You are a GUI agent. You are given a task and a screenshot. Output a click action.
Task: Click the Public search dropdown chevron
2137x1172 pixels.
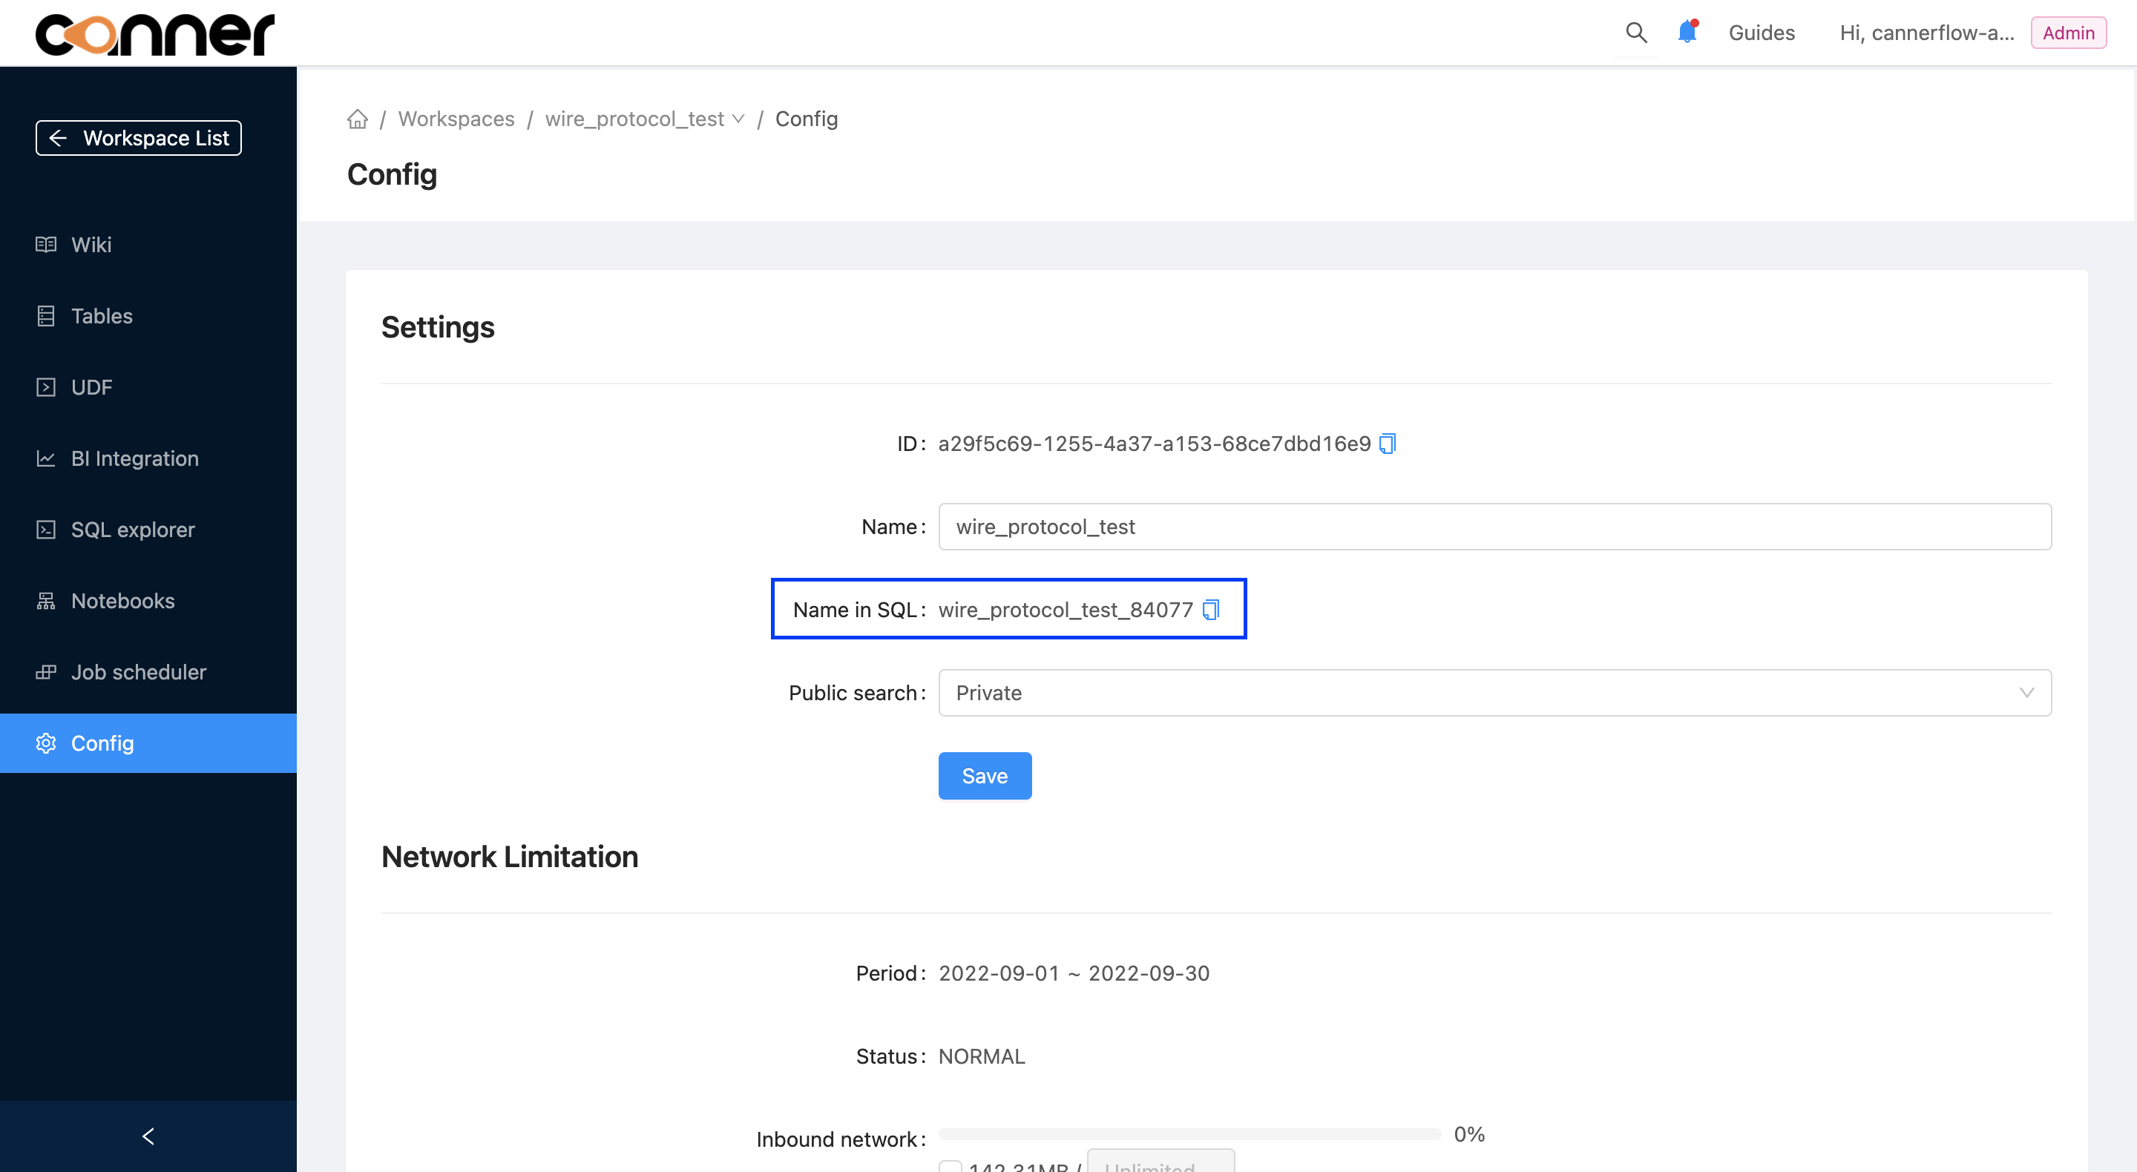[2026, 693]
